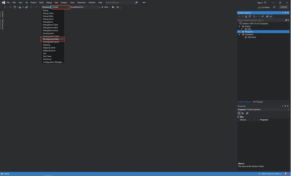Toggle Preview Selected Items in Solution Explorer
Viewport: 291px width, 176px height.
coord(270,17)
